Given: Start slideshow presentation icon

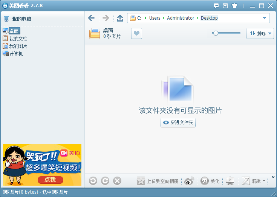Looking at the screenshot, I should (x=230, y=181).
